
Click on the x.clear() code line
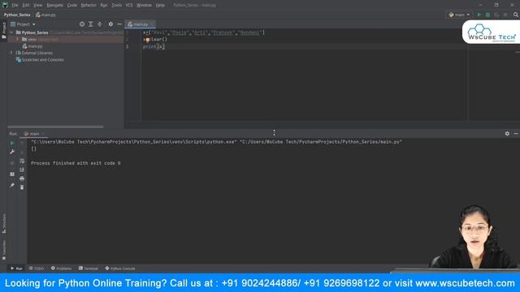click(x=155, y=40)
